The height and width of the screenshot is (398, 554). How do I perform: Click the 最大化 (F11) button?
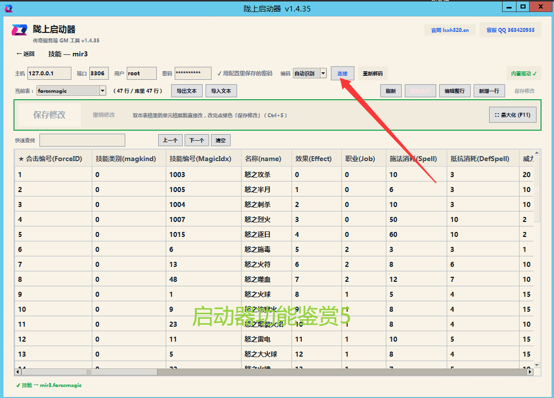point(513,115)
